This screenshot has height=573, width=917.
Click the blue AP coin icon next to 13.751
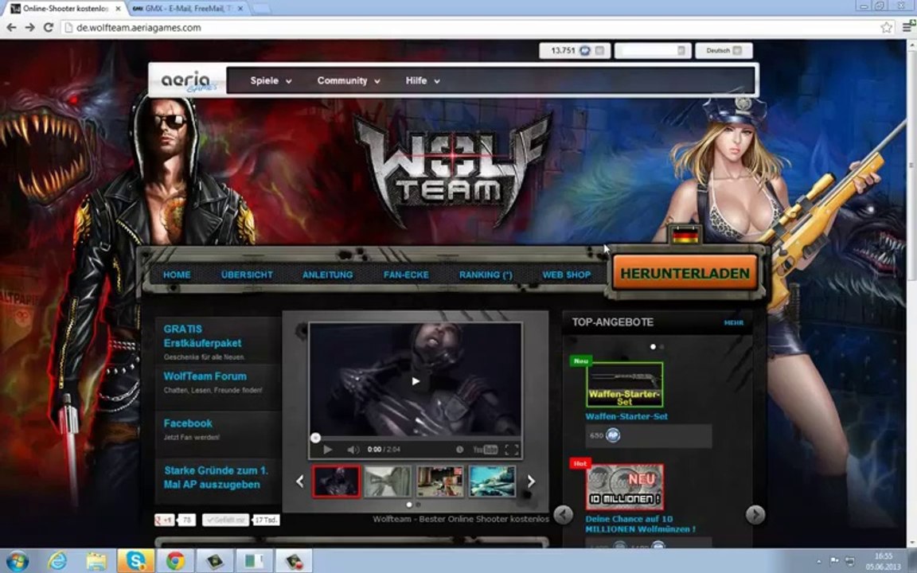coord(585,51)
